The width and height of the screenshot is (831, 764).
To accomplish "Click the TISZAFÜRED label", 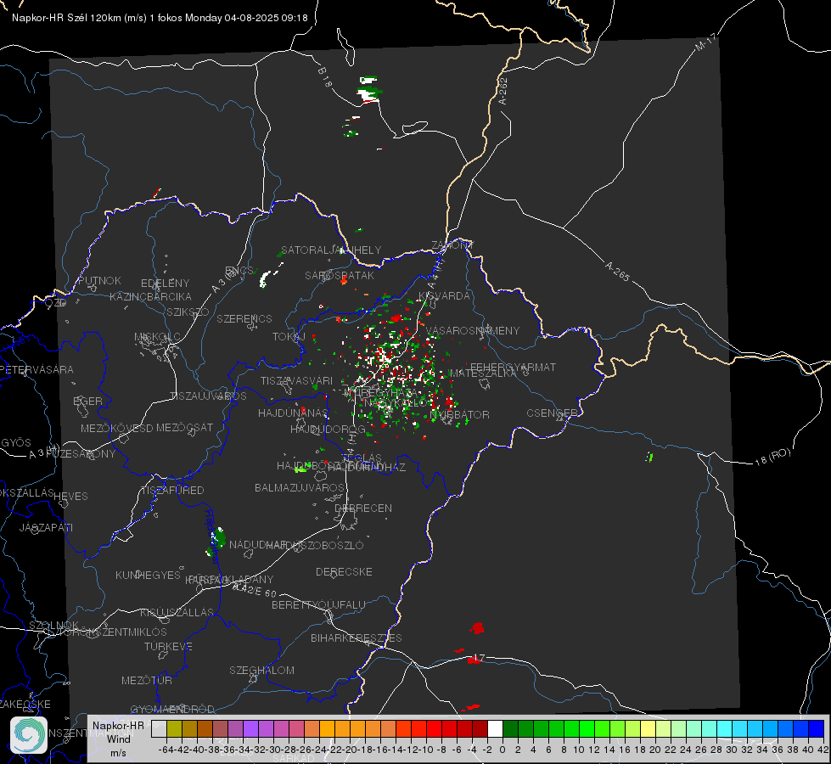I will click(x=173, y=490).
